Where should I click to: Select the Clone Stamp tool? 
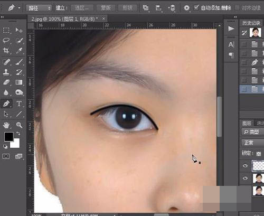(x=6, y=72)
